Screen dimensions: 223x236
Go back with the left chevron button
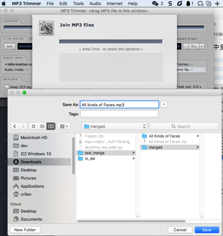pos(15,126)
